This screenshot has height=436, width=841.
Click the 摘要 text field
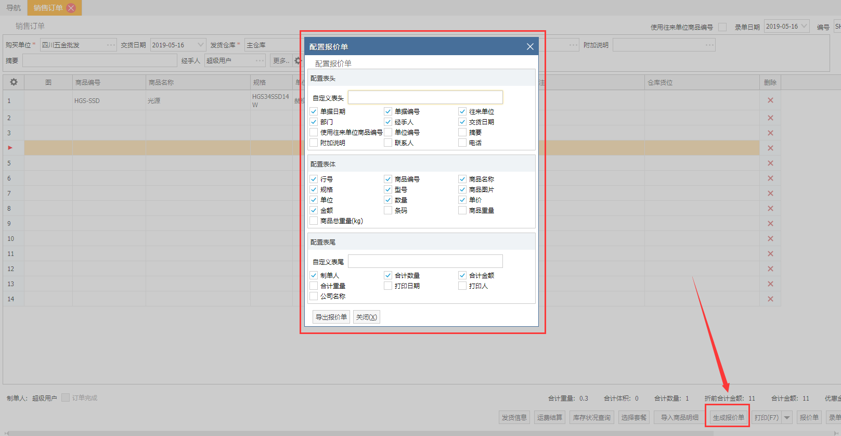pos(100,61)
